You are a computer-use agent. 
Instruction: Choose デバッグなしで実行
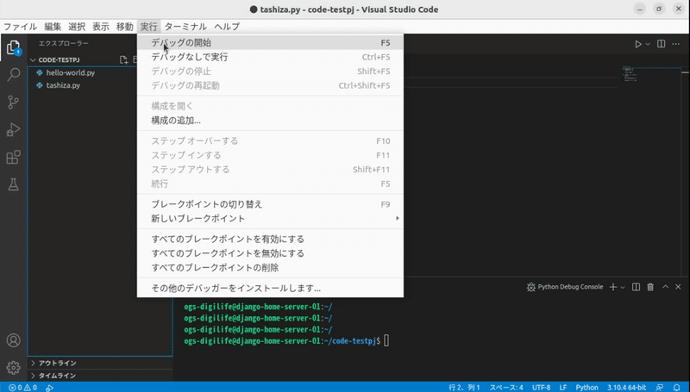tap(270, 57)
